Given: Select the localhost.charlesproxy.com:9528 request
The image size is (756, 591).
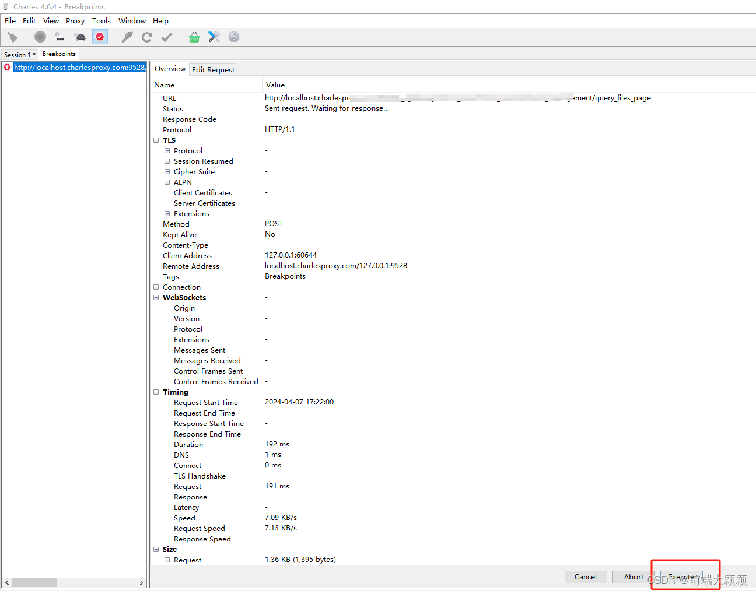Looking at the screenshot, I should click(x=80, y=68).
